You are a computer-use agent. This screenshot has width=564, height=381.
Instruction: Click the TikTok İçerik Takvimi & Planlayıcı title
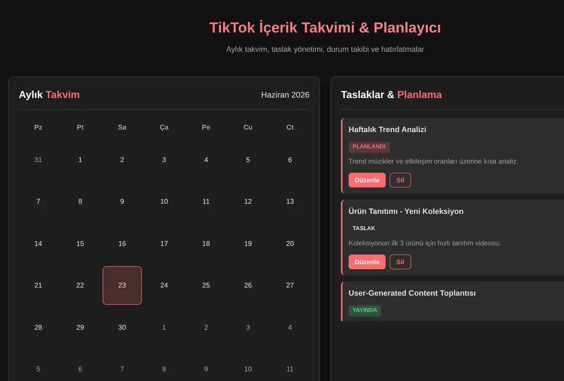325,28
